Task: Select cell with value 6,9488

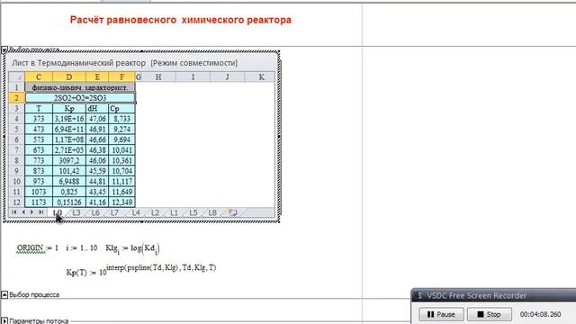Action: tap(69, 182)
